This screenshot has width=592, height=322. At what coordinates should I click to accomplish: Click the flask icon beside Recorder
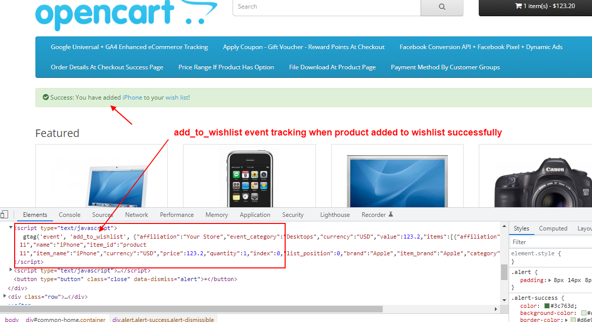(x=391, y=214)
